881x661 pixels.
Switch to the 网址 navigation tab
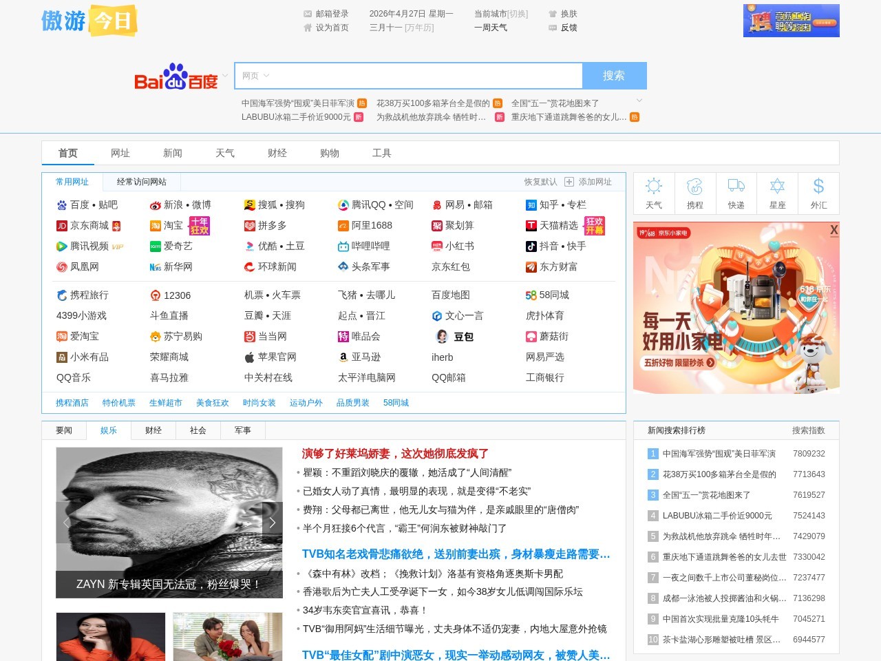[x=120, y=153]
